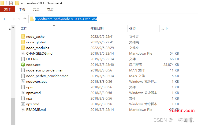Click new folder quick-access toolbar icon
Viewport: 198px width, 125px height.
pyautogui.click(x=17, y=3)
